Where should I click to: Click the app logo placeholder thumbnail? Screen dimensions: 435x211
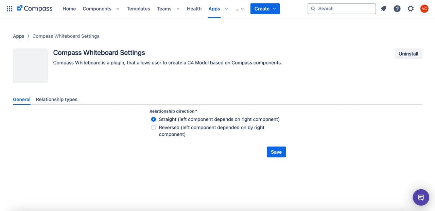pos(30,65)
